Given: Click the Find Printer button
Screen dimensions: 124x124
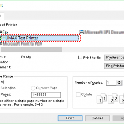Looking at the screenshot, I should [x=114, y=66].
